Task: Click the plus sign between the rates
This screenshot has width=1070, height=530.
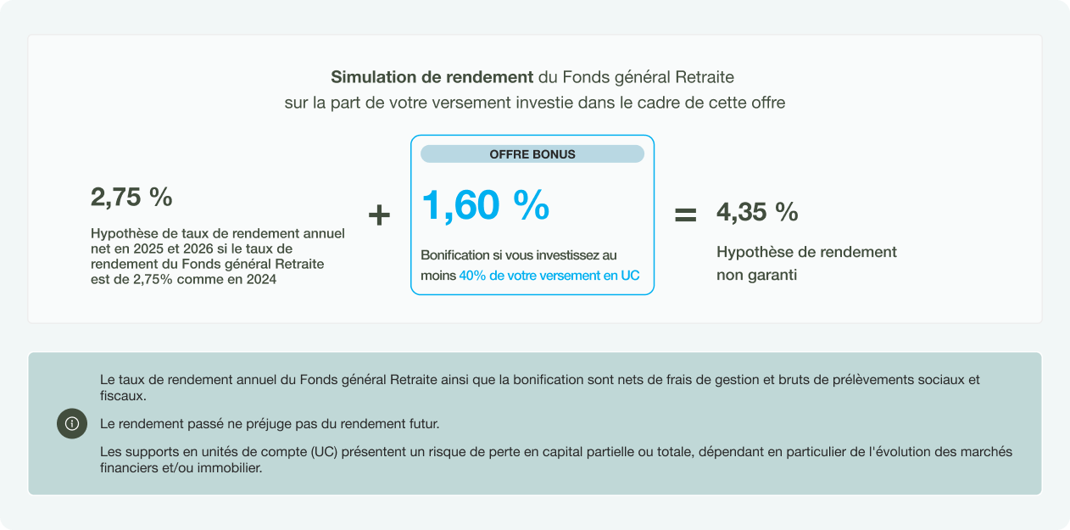Action: [x=379, y=215]
